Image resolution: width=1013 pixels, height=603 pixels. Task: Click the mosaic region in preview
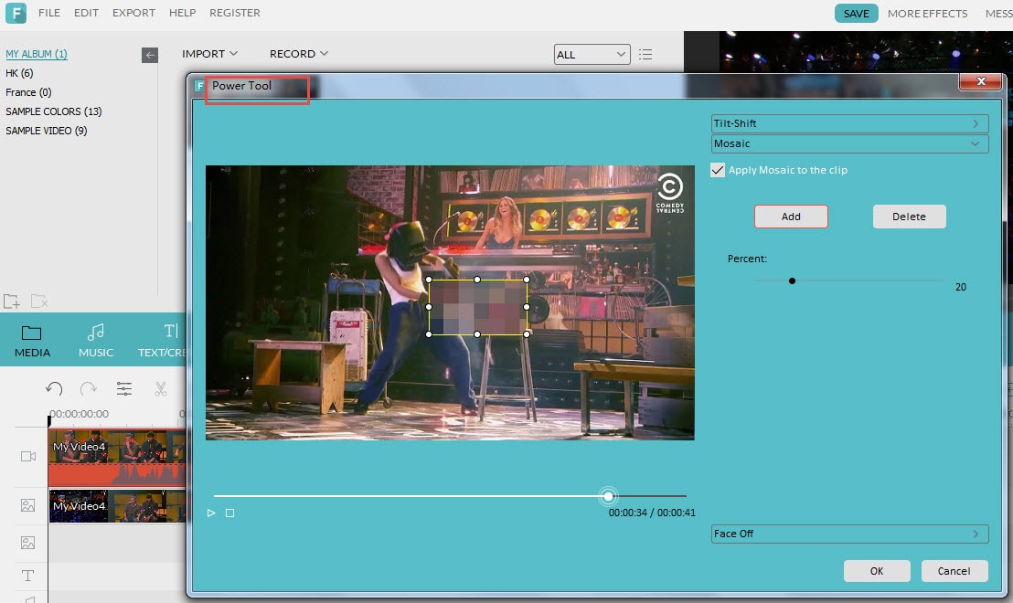[477, 307]
